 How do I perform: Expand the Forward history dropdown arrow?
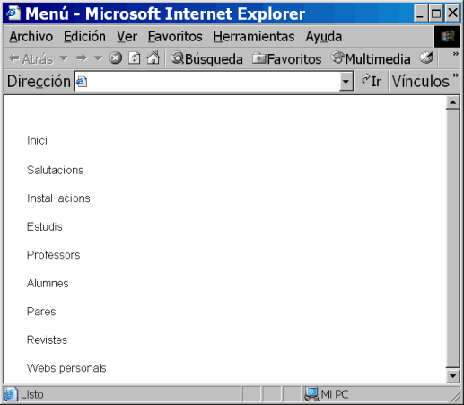(98, 57)
